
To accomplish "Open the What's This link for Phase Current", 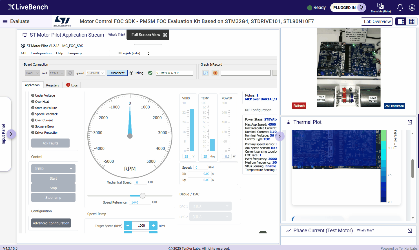I will point(365,230).
